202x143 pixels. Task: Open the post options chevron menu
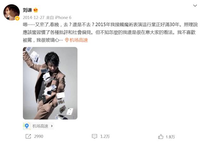coord(195,6)
